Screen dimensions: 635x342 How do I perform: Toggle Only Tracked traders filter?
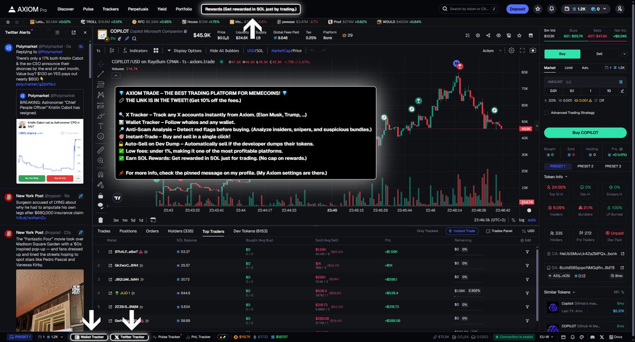(427, 231)
